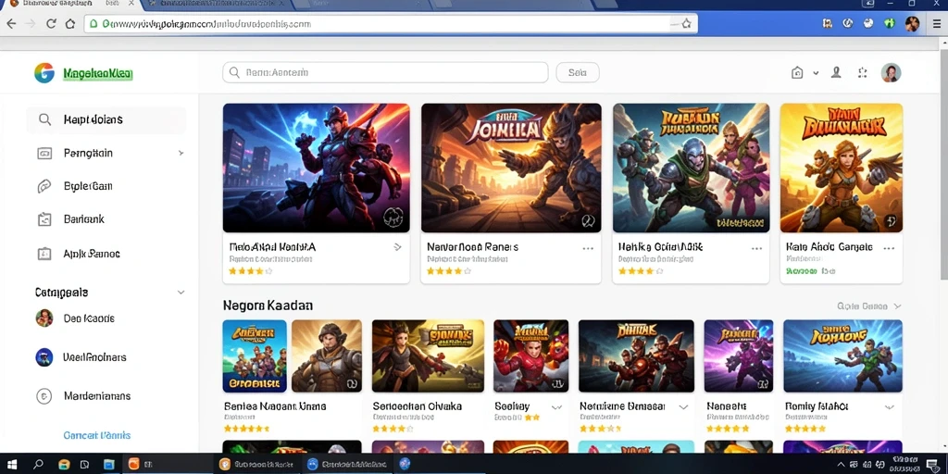This screenshot has width=948, height=474.
Task: Open the Windows taskbar search
Action: 38,464
